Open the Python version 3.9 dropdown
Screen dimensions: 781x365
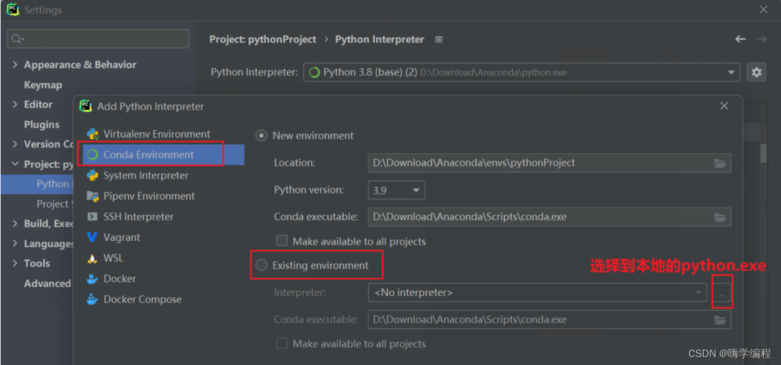(x=396, y=190)
